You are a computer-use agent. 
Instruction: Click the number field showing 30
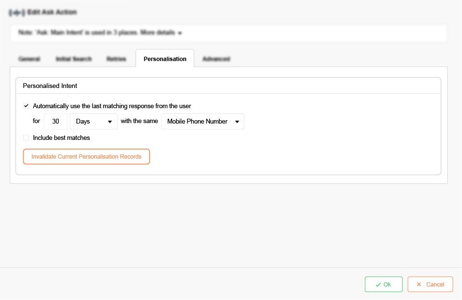55,122
